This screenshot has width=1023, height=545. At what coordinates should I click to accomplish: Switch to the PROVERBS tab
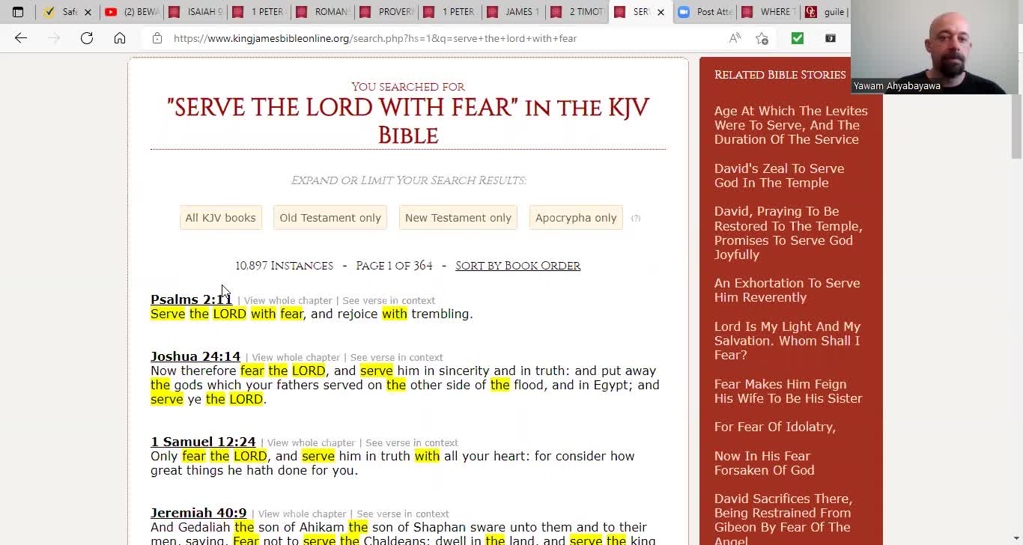[386, 12]
